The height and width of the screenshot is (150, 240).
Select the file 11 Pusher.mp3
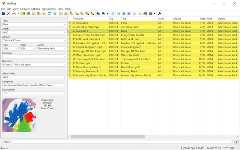pos(81,63)
